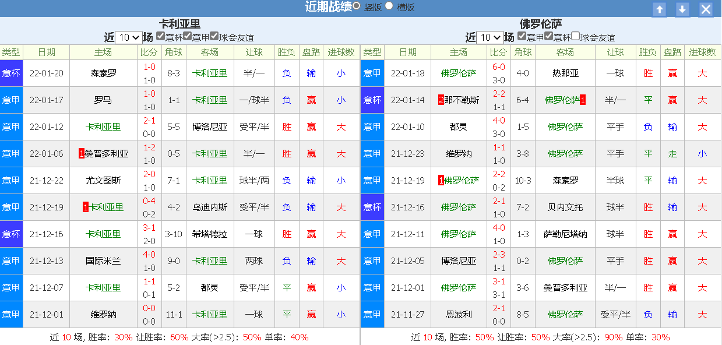Click home team 那不勒斯
The image size is (722, 345).
(462, 100)
